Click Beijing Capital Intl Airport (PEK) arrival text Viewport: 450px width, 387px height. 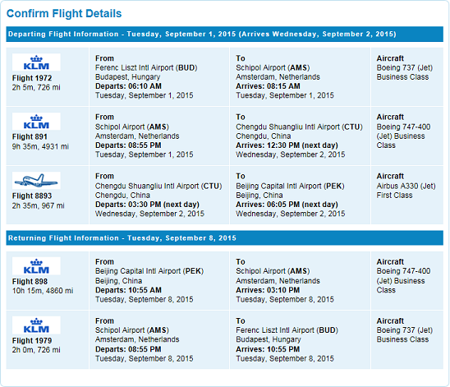coord(290,186)
